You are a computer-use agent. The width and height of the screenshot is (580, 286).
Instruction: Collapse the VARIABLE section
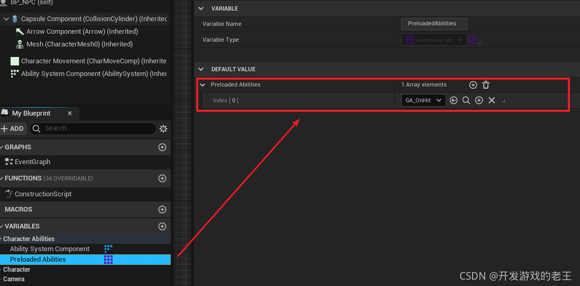[201, 8]
